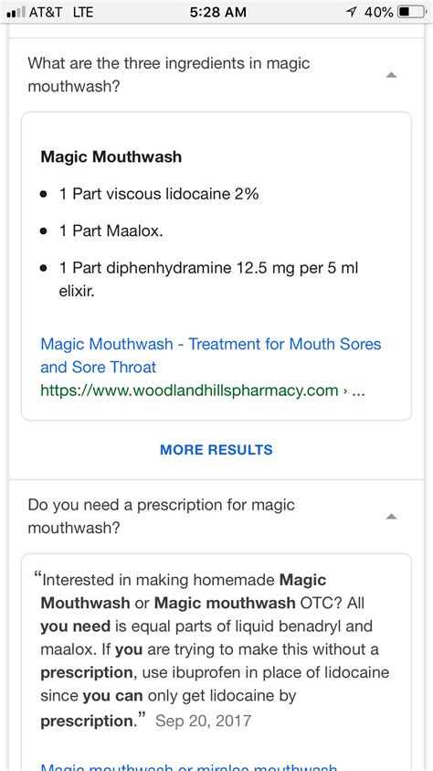Screen dimensions: 433x771
Task: Collapse the three ingredients question arrow
Action: tap(391, 75)
